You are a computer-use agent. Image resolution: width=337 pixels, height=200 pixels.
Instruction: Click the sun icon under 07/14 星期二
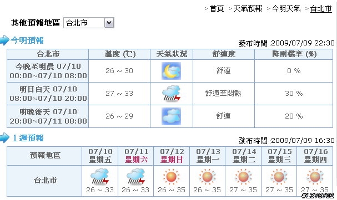coord(243,177)
